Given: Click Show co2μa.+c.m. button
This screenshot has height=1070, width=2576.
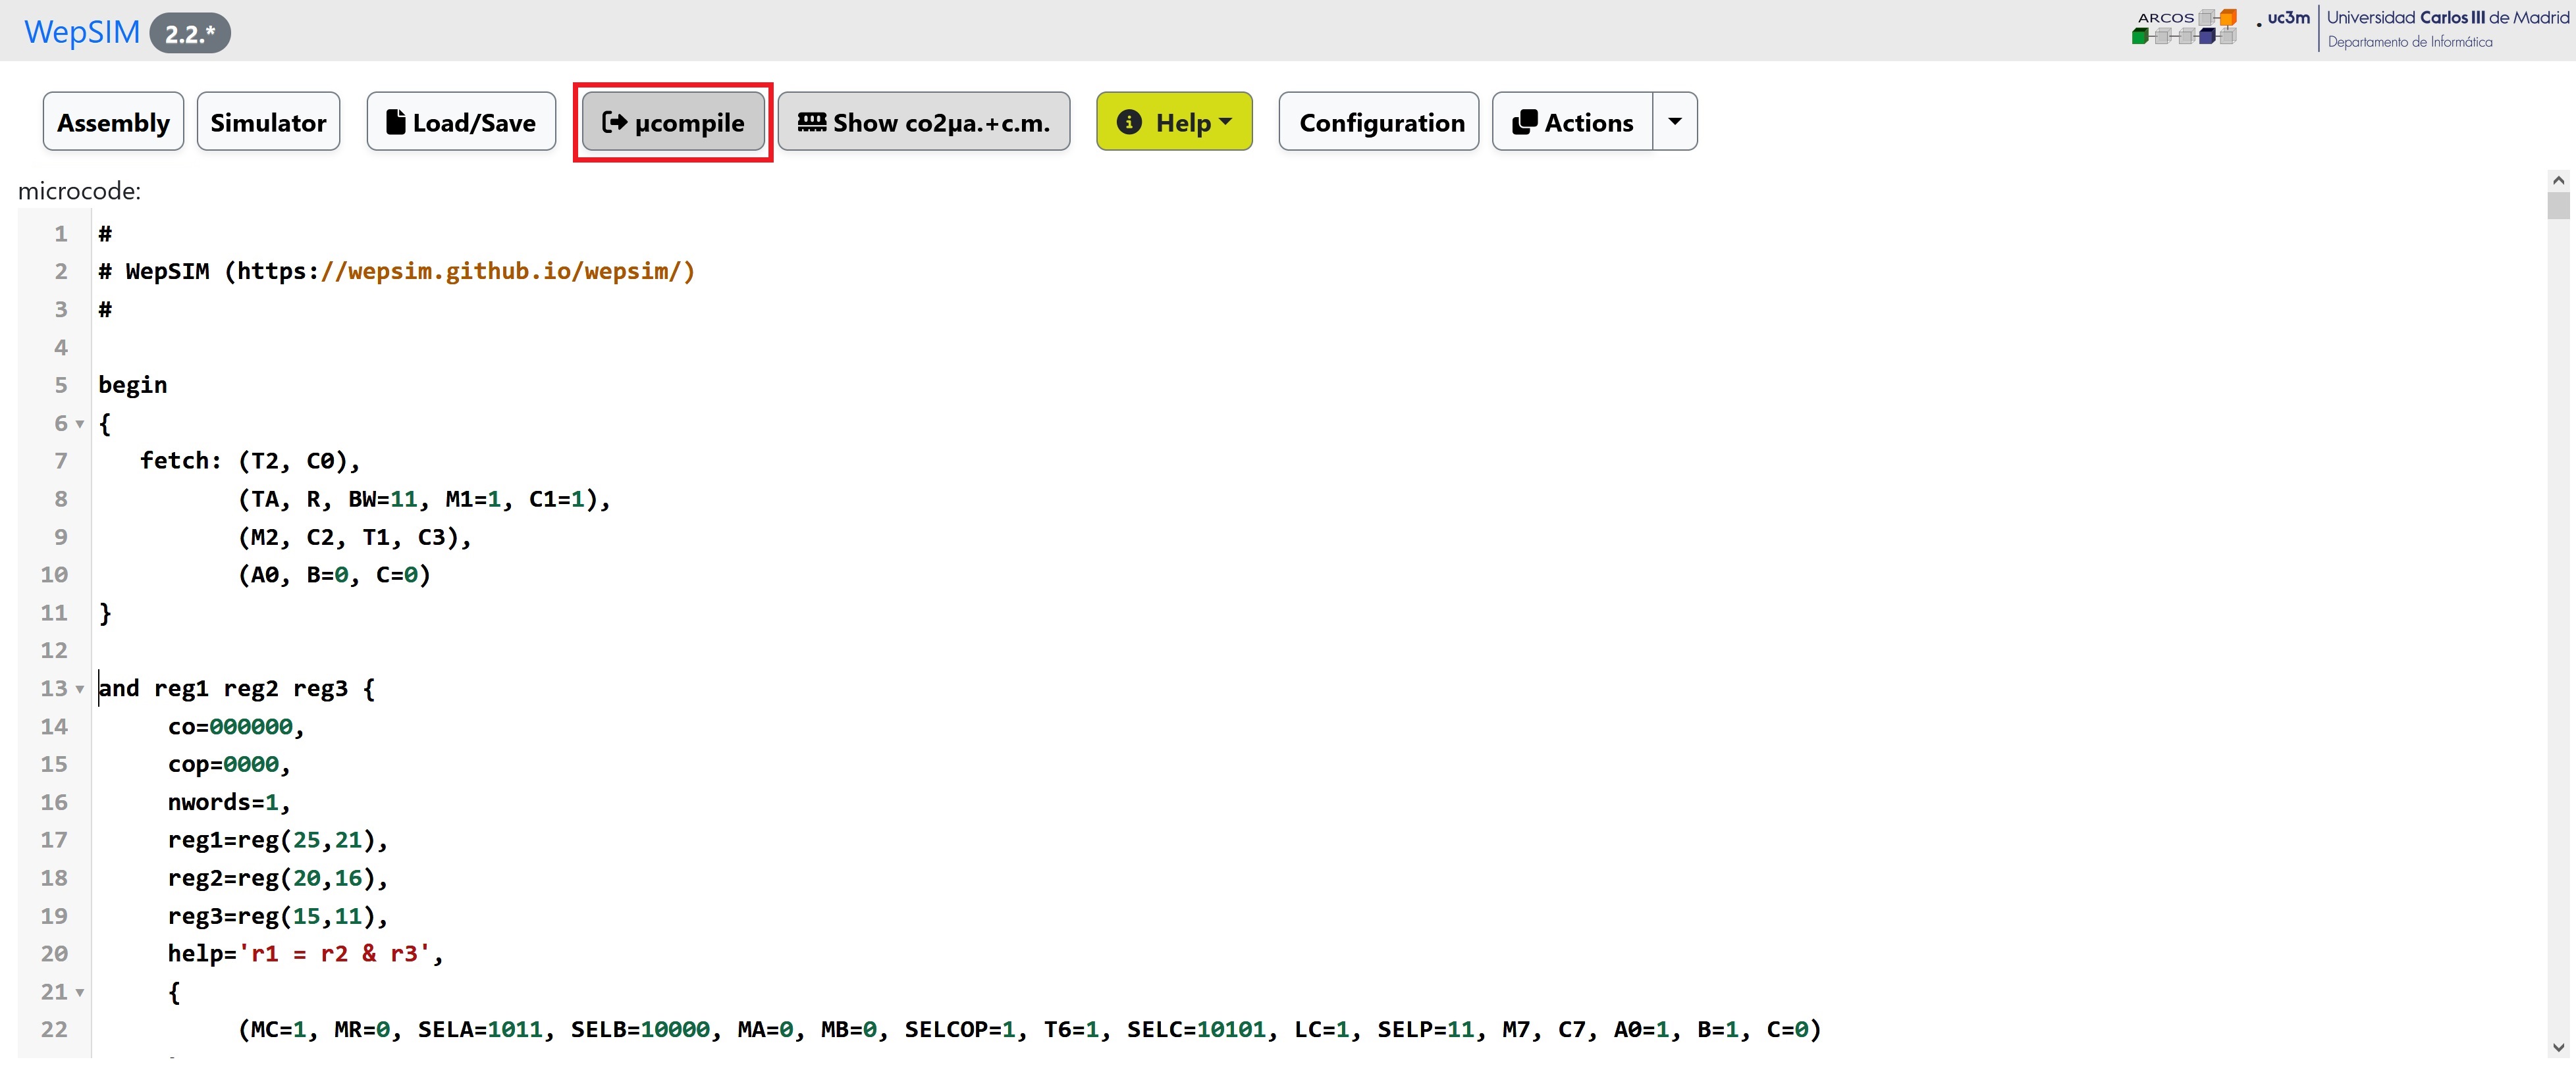Looking at the screenshot, I should (x=926, y=122).
